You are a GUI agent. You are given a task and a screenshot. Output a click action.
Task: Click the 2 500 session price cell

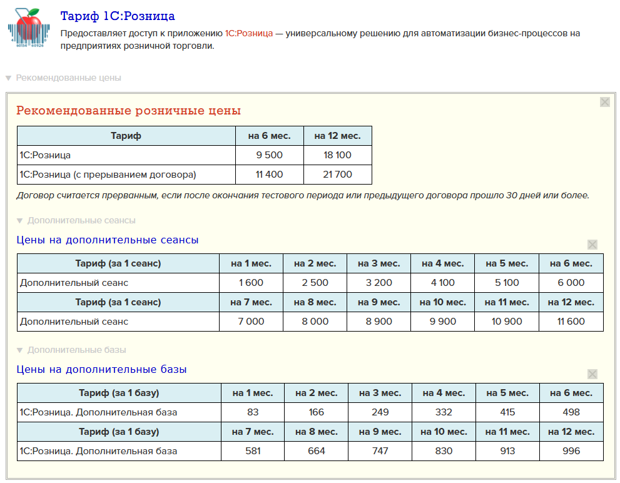(315, 283)
